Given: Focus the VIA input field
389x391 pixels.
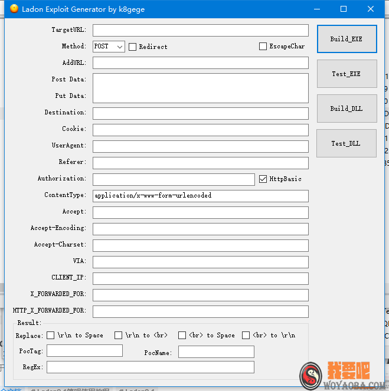Looking at the screenshot, I should pos(201,262).
